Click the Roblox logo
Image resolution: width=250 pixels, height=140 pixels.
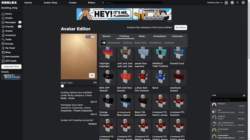9,3
